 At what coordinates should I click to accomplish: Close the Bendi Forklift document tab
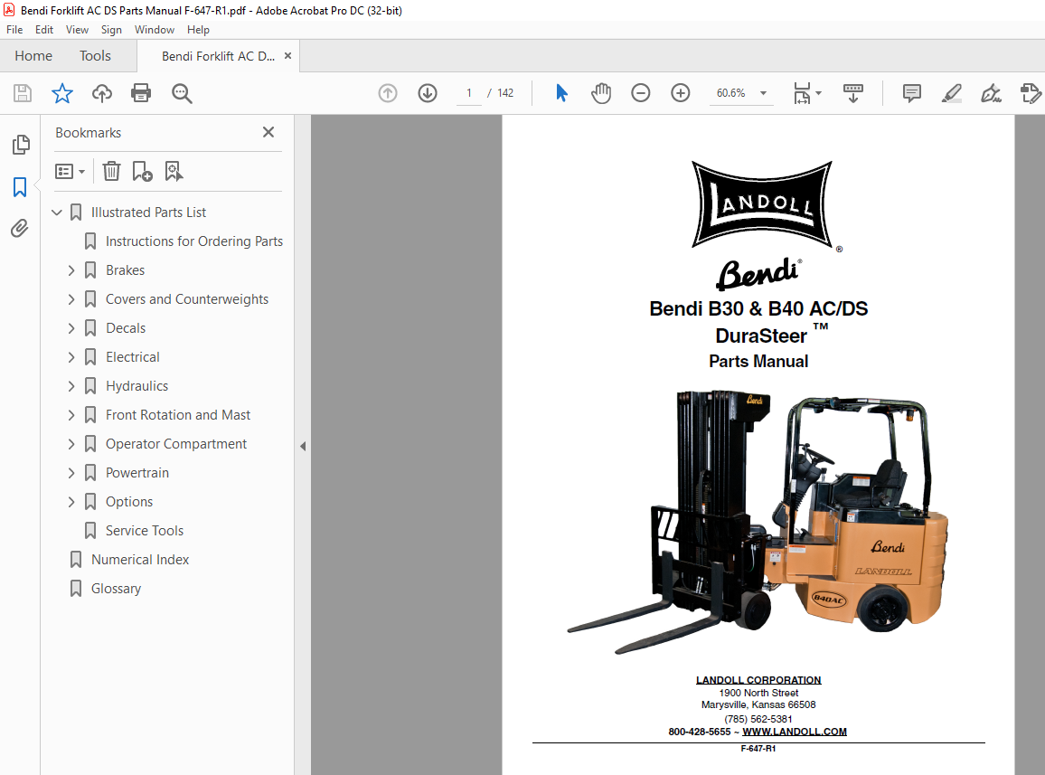287,56
